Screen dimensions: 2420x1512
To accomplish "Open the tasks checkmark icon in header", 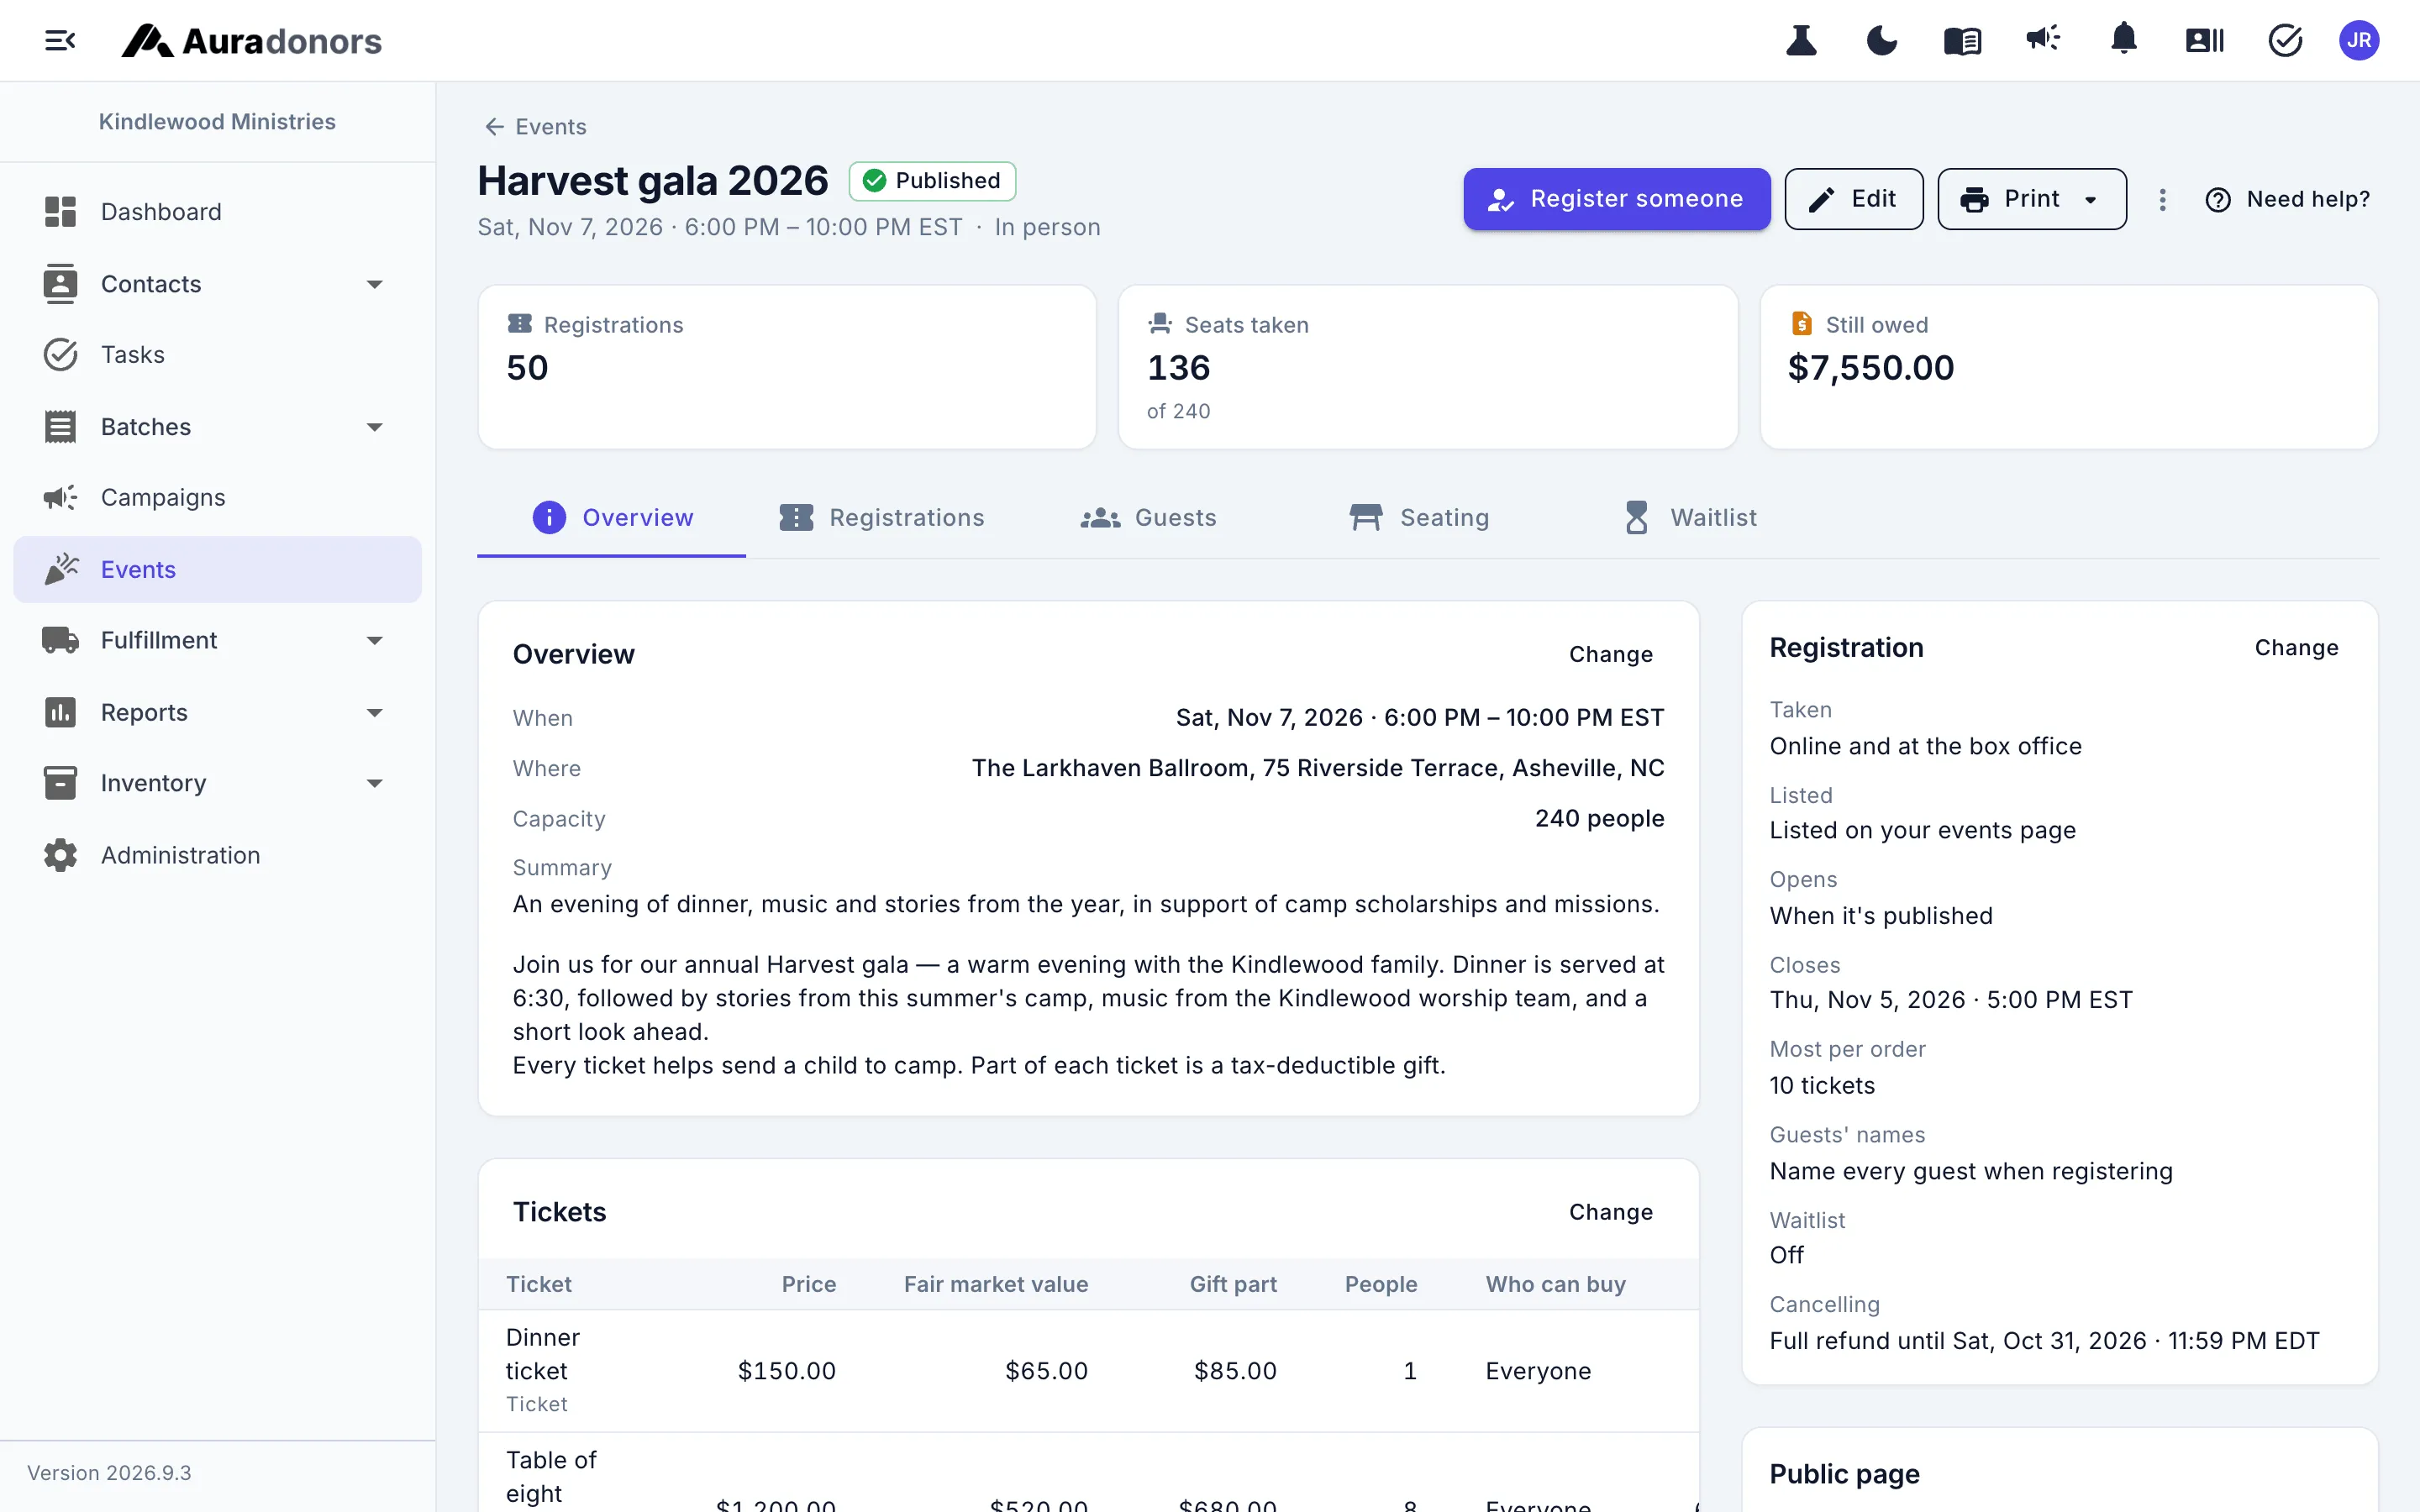I will point(2285,41).
